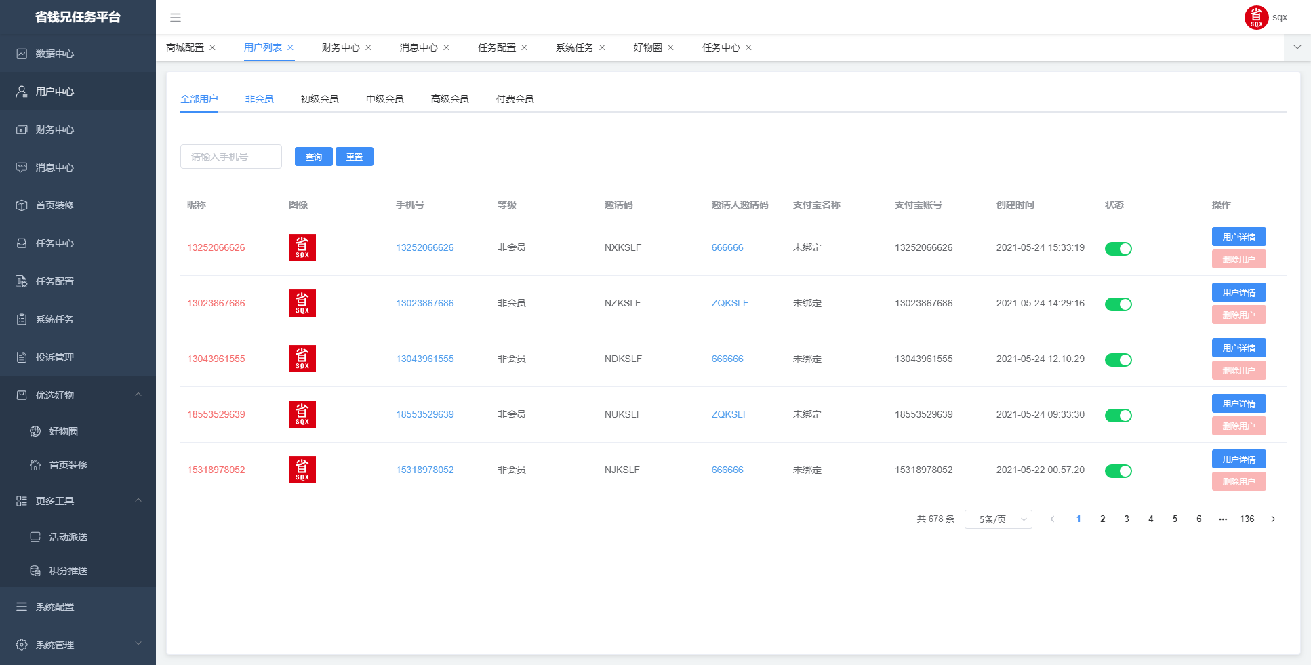Click the hamburger menu collapse icon
This screenshot has width=1311, height=665.
point(176,18)
